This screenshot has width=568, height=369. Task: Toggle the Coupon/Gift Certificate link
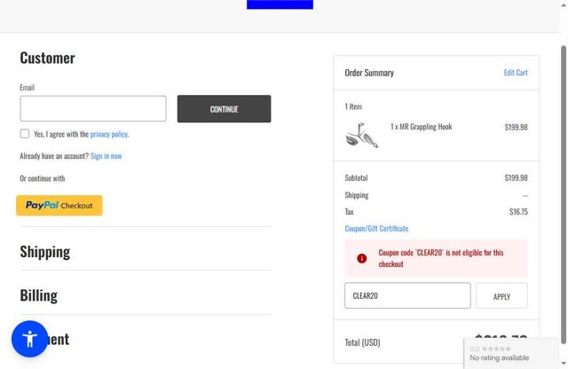click(x=376, y=229)
